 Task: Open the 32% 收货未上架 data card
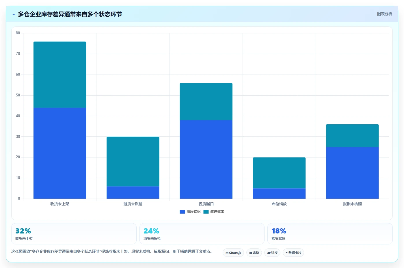[x=74, y=234]
